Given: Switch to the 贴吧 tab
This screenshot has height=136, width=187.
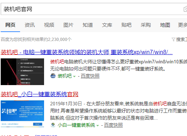Looking at the screenshot, I should point(126,25).
